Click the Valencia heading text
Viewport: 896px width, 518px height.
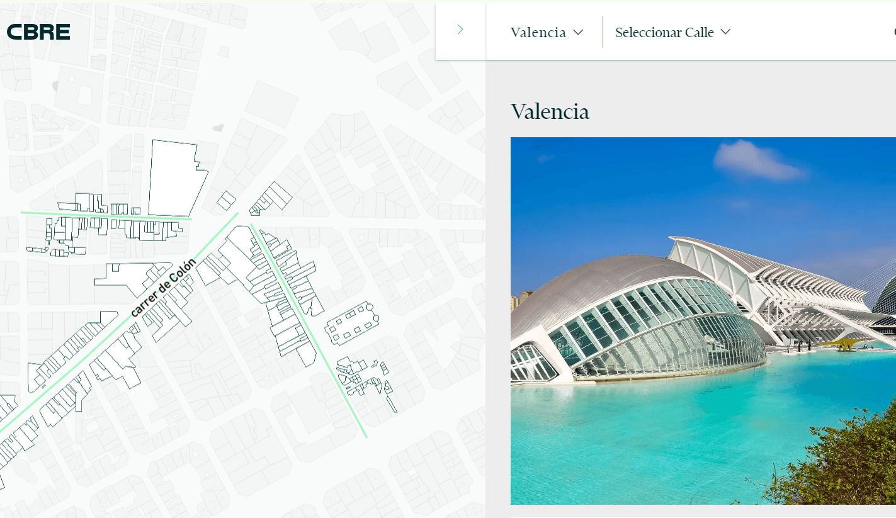point(550,111)
